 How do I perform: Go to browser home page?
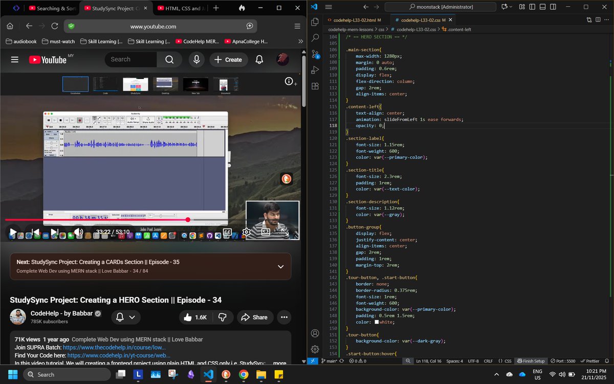point(10,26)
